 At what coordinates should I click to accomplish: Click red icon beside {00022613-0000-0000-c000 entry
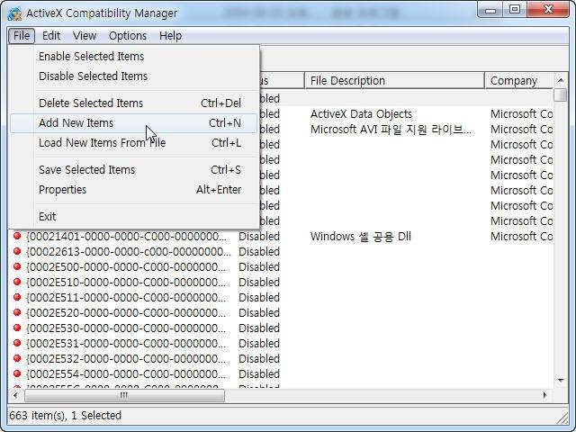point(17,252)
